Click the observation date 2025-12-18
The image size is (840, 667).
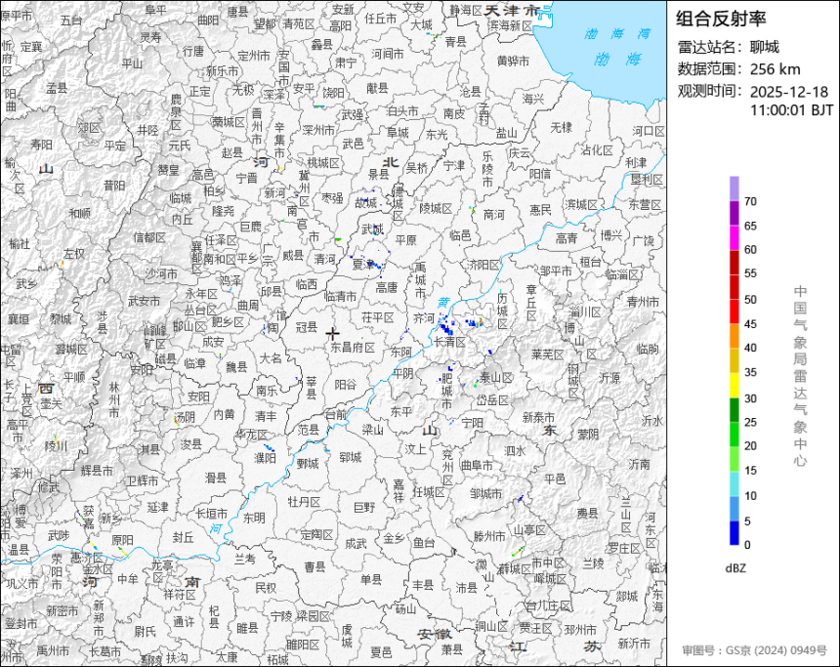[788, 92]
